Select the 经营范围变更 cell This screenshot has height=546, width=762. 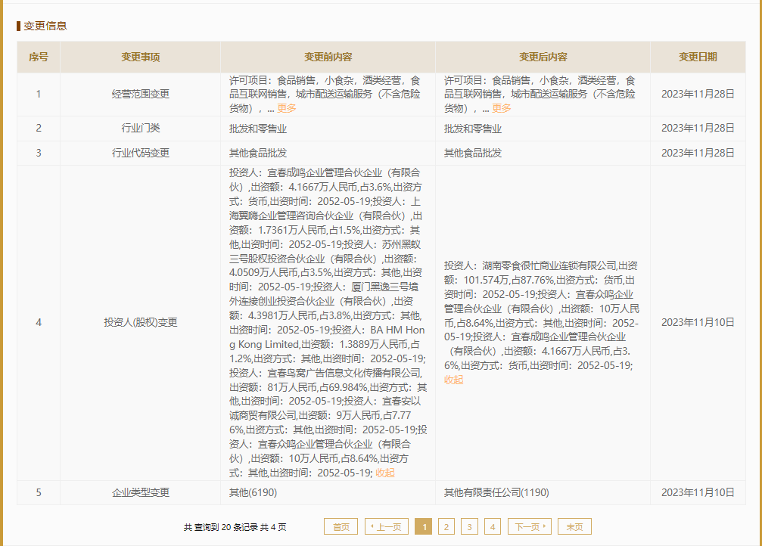141,95
